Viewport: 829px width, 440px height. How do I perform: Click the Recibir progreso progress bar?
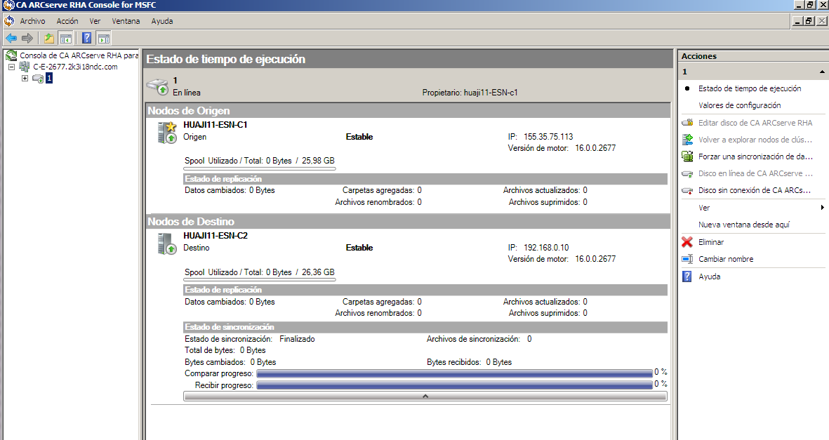click(455, 385)
